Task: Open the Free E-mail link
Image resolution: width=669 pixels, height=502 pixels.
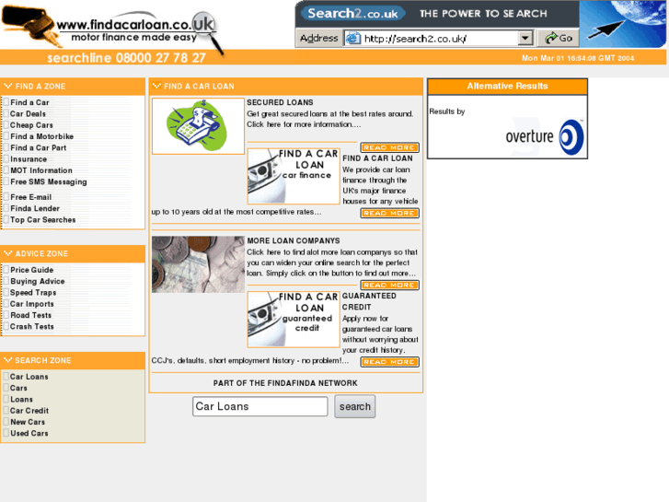Action: 30,197
